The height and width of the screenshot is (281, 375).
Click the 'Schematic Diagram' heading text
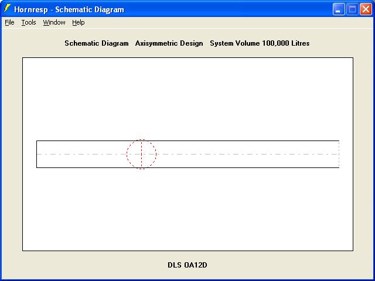(97, 43)
